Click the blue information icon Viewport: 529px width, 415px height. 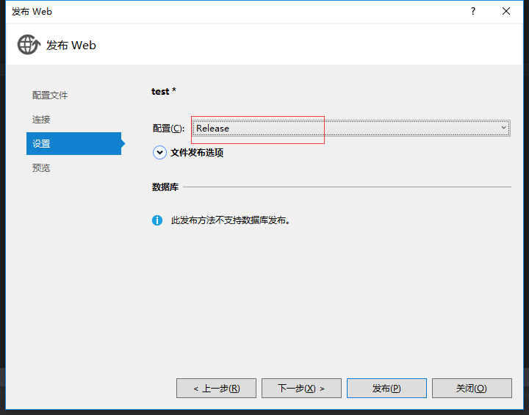tap(157, 220)
